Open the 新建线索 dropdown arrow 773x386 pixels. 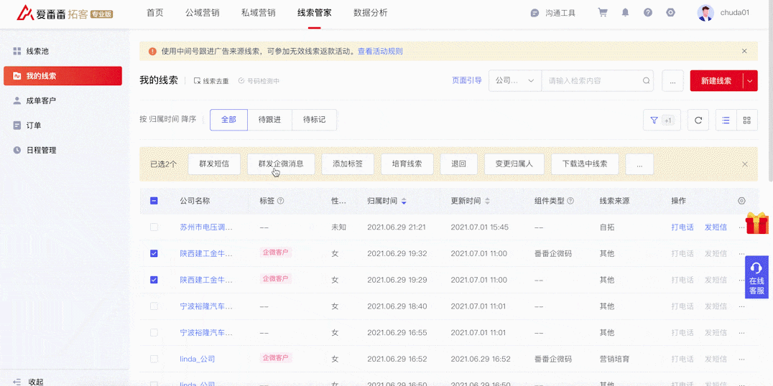(750, 81)
